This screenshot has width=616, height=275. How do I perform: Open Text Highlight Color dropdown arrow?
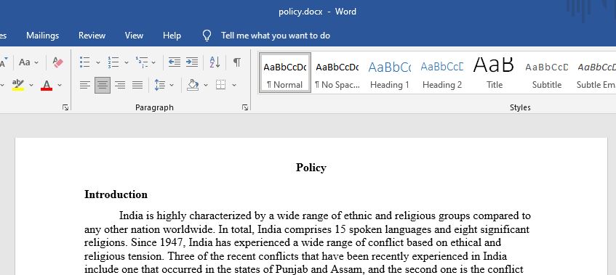(31, 85)
